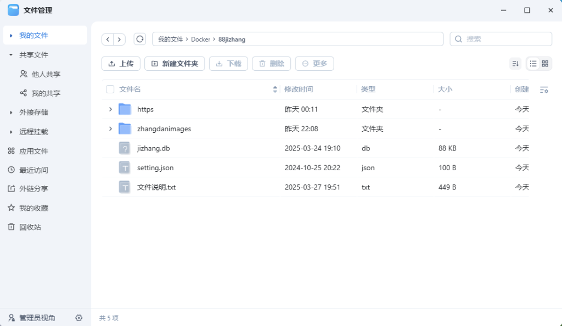Click the 上传 upload button
This screenshot has width=562, height=326.
121,64
